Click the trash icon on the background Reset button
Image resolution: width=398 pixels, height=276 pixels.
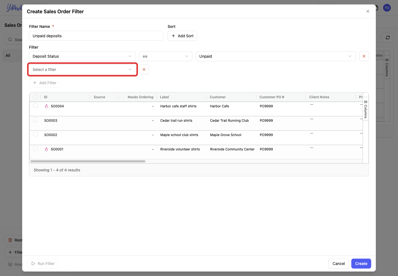[x=10, y=240]
